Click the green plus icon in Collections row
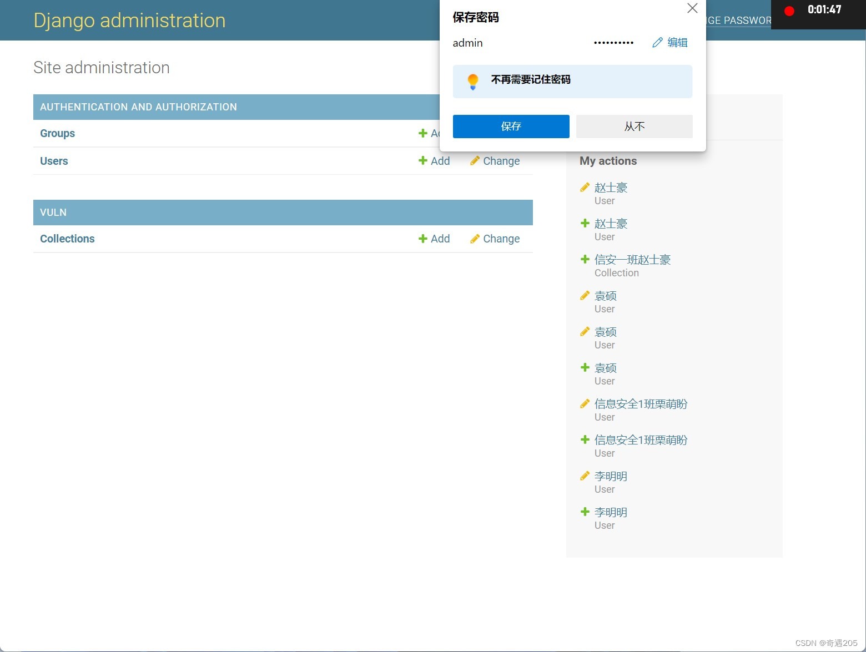The image size is (866, 652). (x=423, y=238)
